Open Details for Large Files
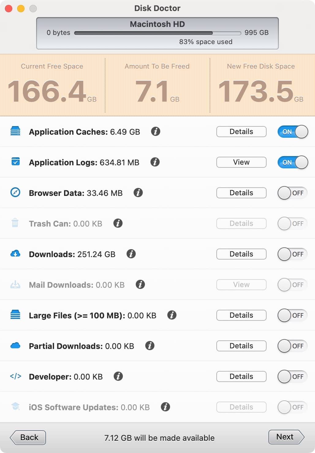Viewport: 315px width, 453px height. click(241, 315)
